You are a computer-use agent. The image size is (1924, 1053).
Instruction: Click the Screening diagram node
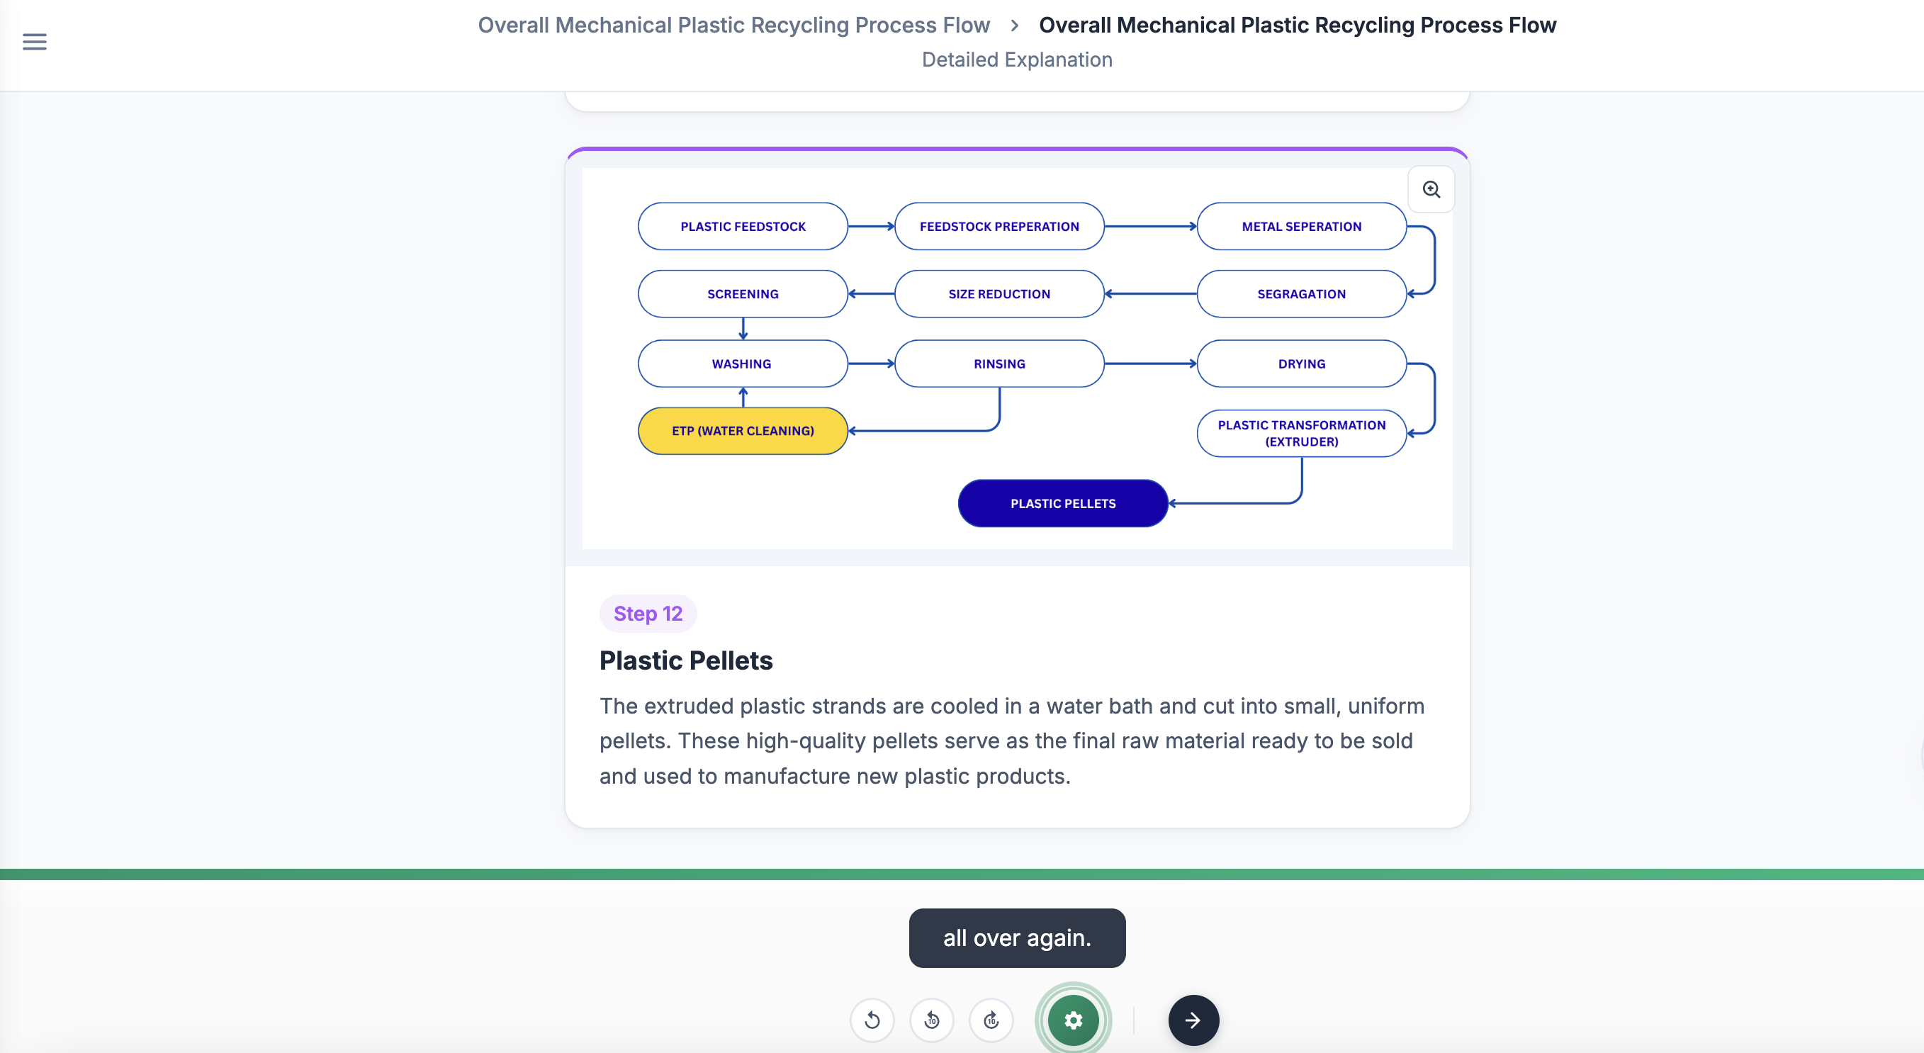(x=743, y=294)
